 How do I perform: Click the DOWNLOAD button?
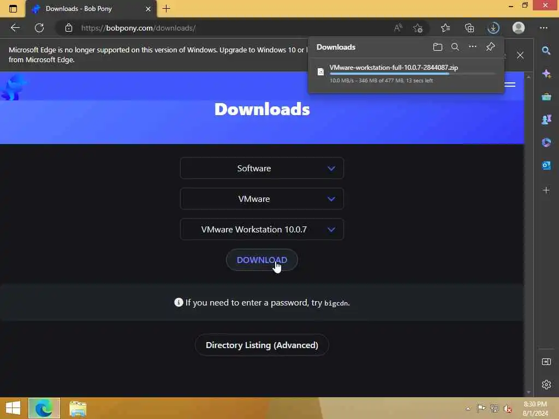[262, 260]
